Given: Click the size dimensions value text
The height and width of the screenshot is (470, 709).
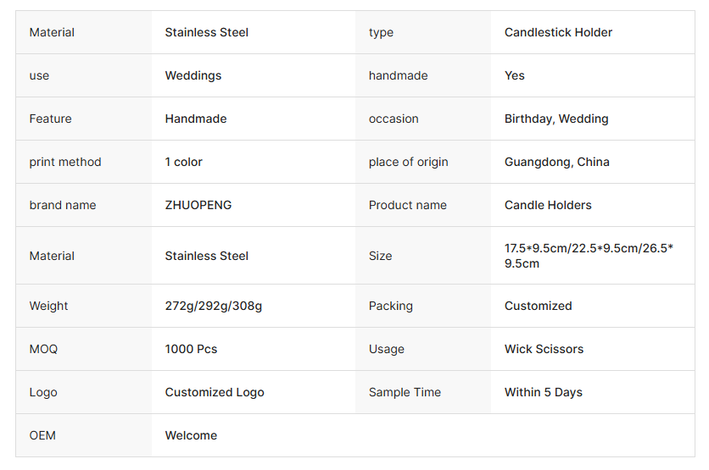Looking at the screenshot, I should click(x=589, y=256).
